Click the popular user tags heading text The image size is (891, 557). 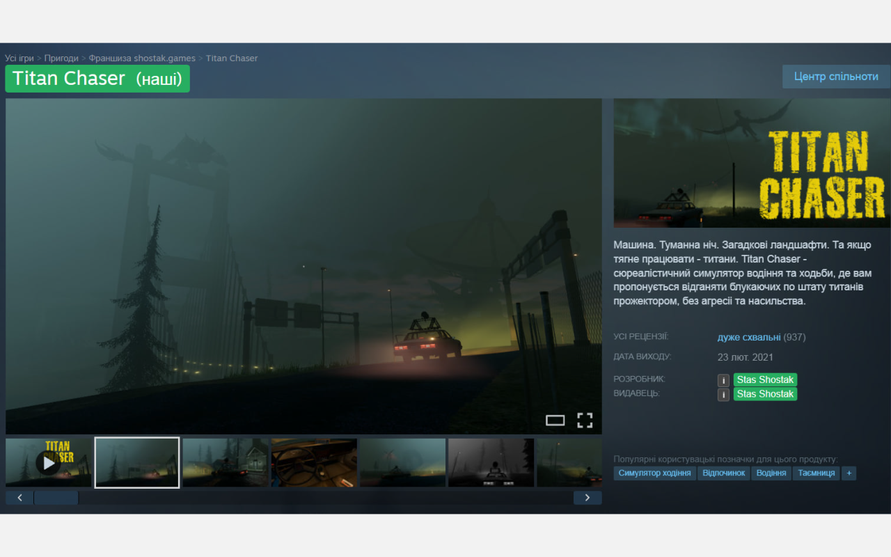pos(725,460)
